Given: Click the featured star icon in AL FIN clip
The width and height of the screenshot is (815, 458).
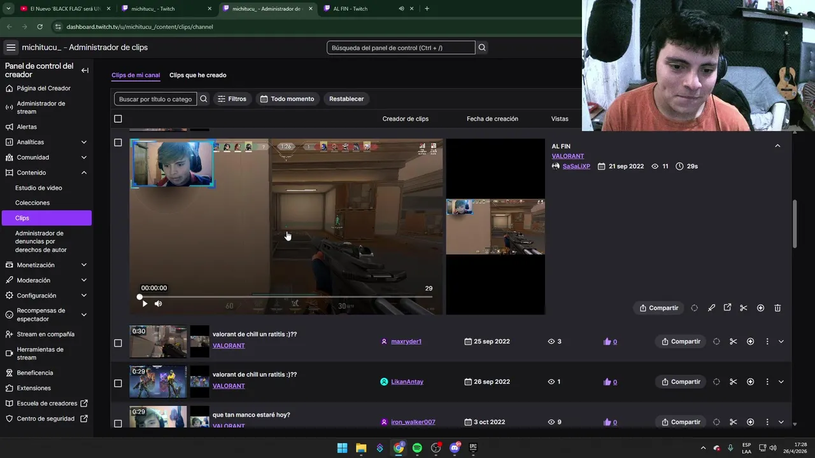Looking at the screenshot, I should point(760,308).
